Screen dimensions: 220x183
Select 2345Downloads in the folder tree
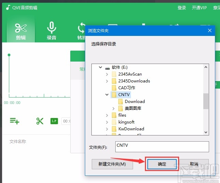(134, 81)
